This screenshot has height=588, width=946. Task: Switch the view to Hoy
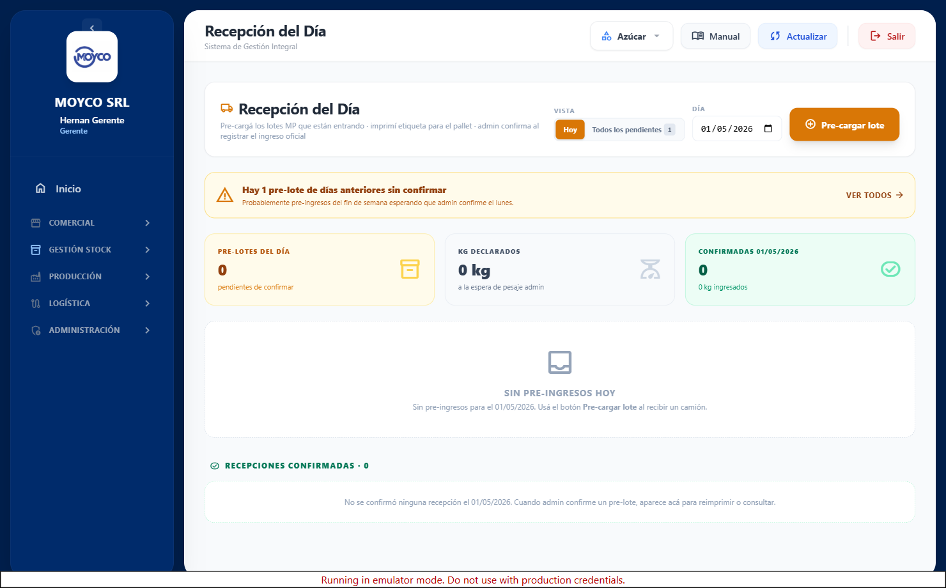point(570,130)
